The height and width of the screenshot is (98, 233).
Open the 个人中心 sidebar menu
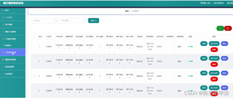(13, 18)
